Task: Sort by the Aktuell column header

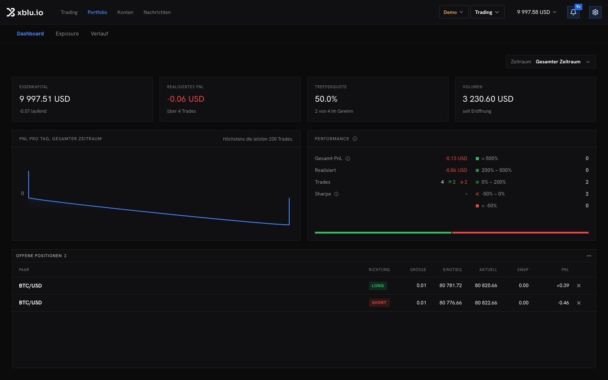Action: [x=488, y=270]
